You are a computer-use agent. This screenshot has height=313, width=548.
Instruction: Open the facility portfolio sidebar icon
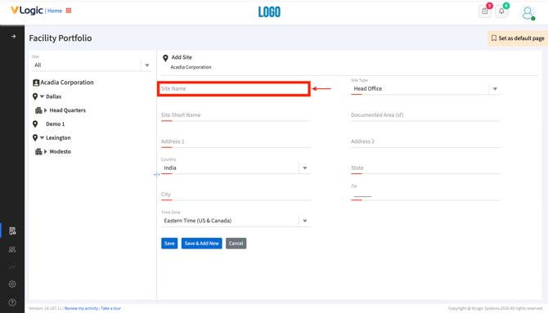tap(12, 231)
